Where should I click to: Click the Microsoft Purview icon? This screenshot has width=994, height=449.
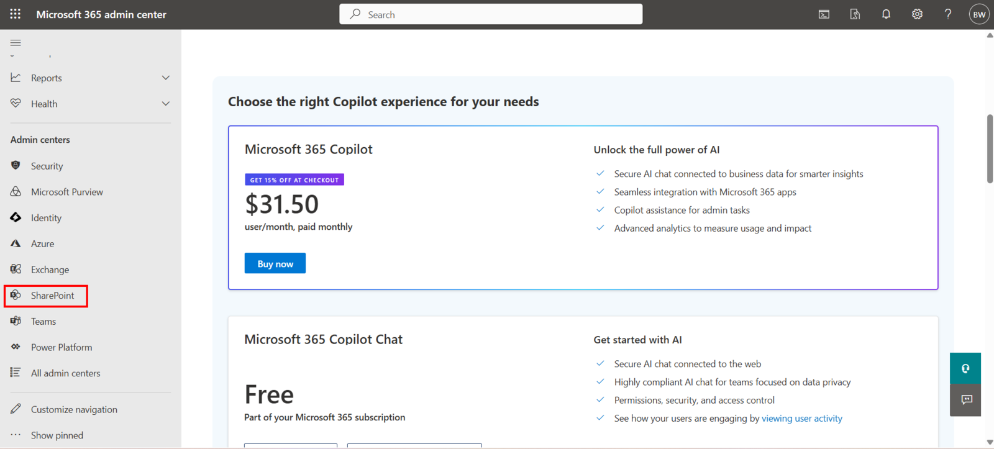16,191
